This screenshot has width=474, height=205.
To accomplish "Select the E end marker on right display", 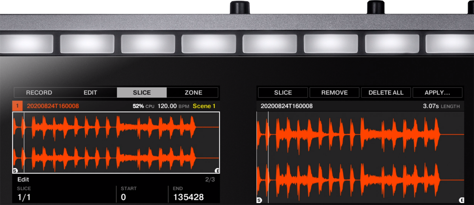I will point(461,200).
